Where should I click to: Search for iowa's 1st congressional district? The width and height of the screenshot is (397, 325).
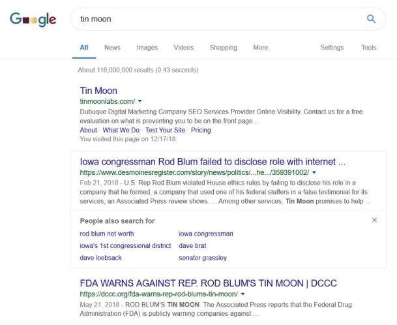[125, 245]
